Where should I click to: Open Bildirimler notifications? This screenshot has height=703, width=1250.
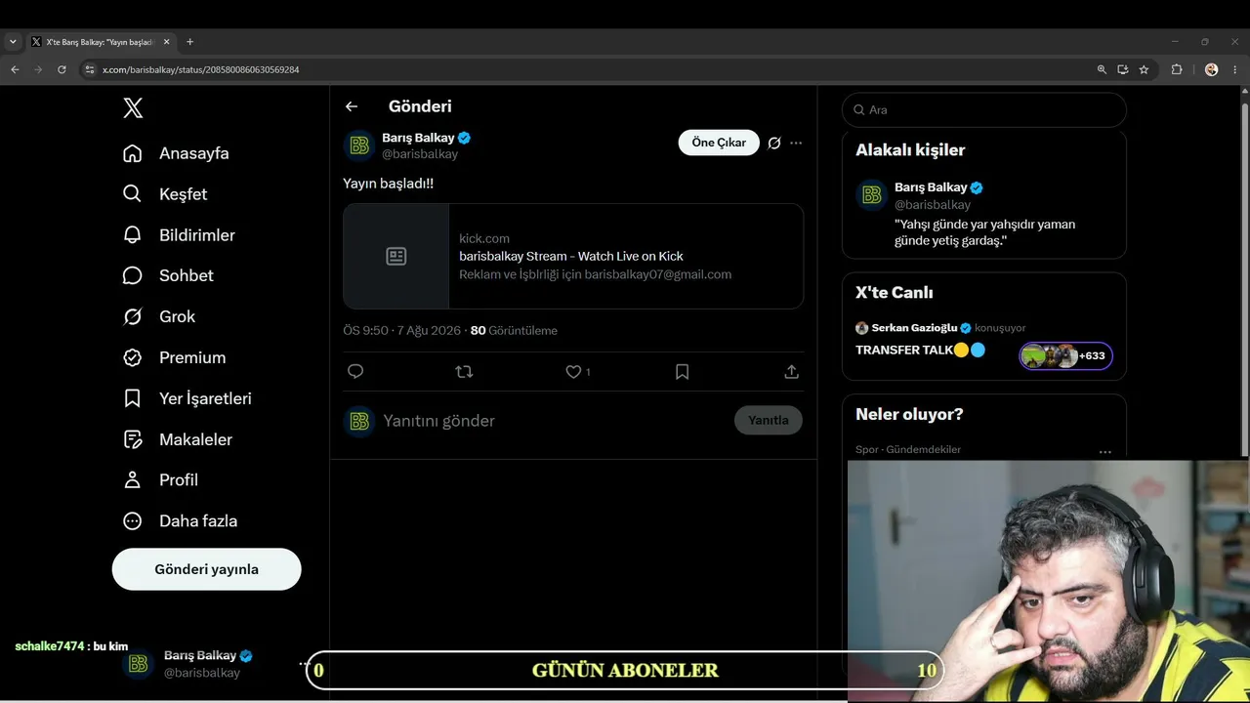(179, 235)
